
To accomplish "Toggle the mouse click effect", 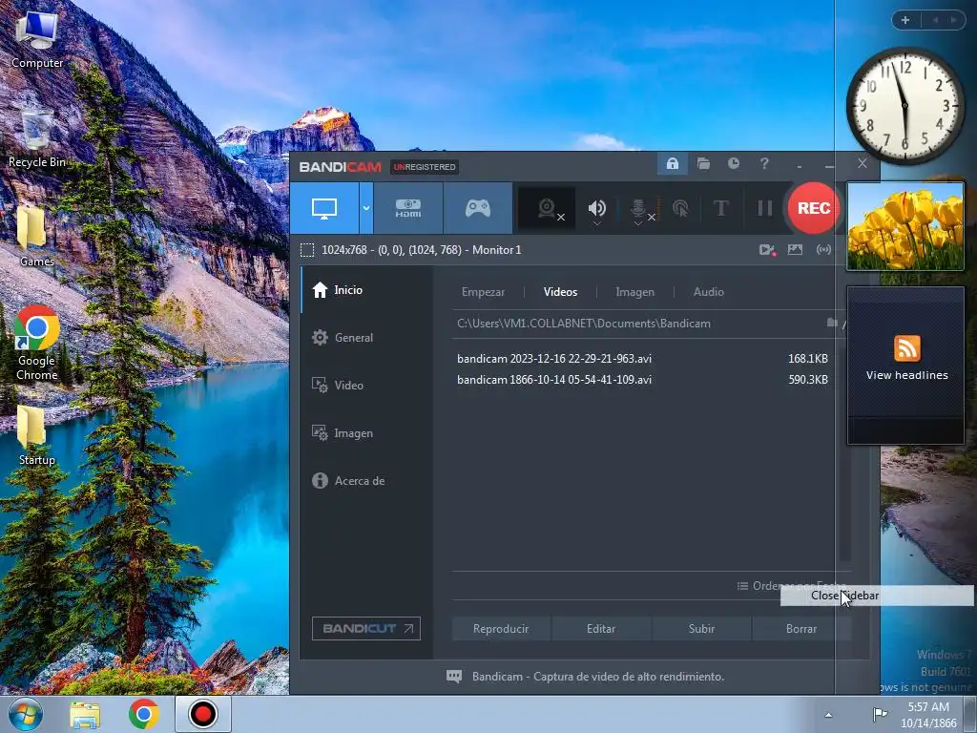I will 680,208.
